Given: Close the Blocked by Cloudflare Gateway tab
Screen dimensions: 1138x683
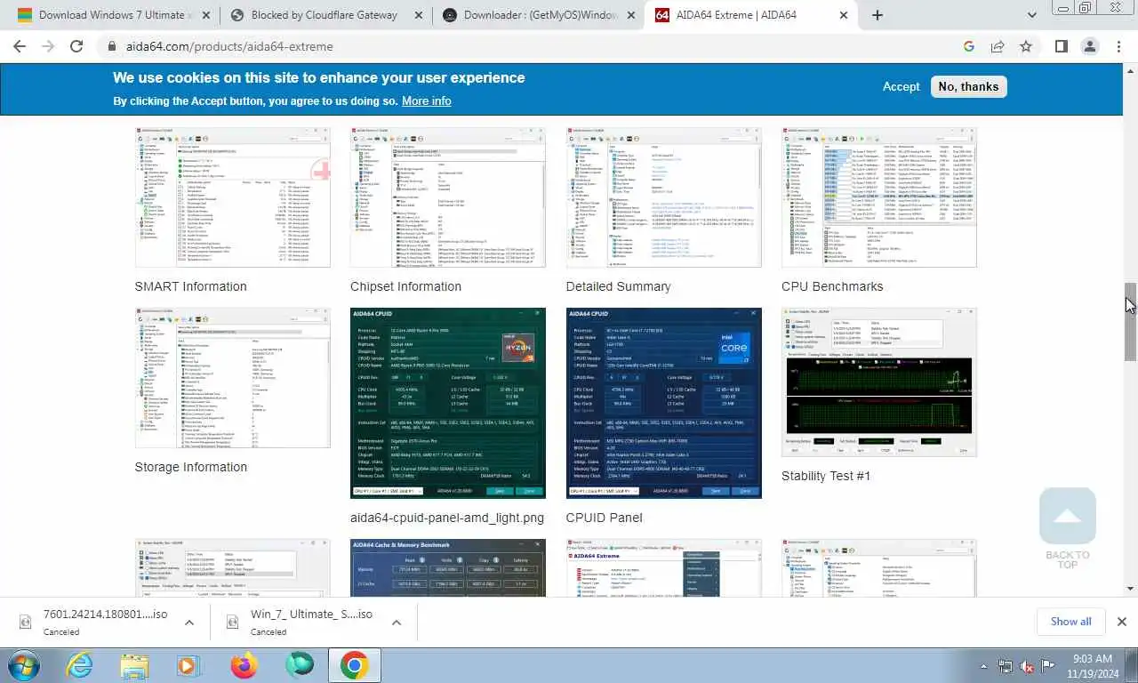Looking at the screenshot, I should click(420, 15).
